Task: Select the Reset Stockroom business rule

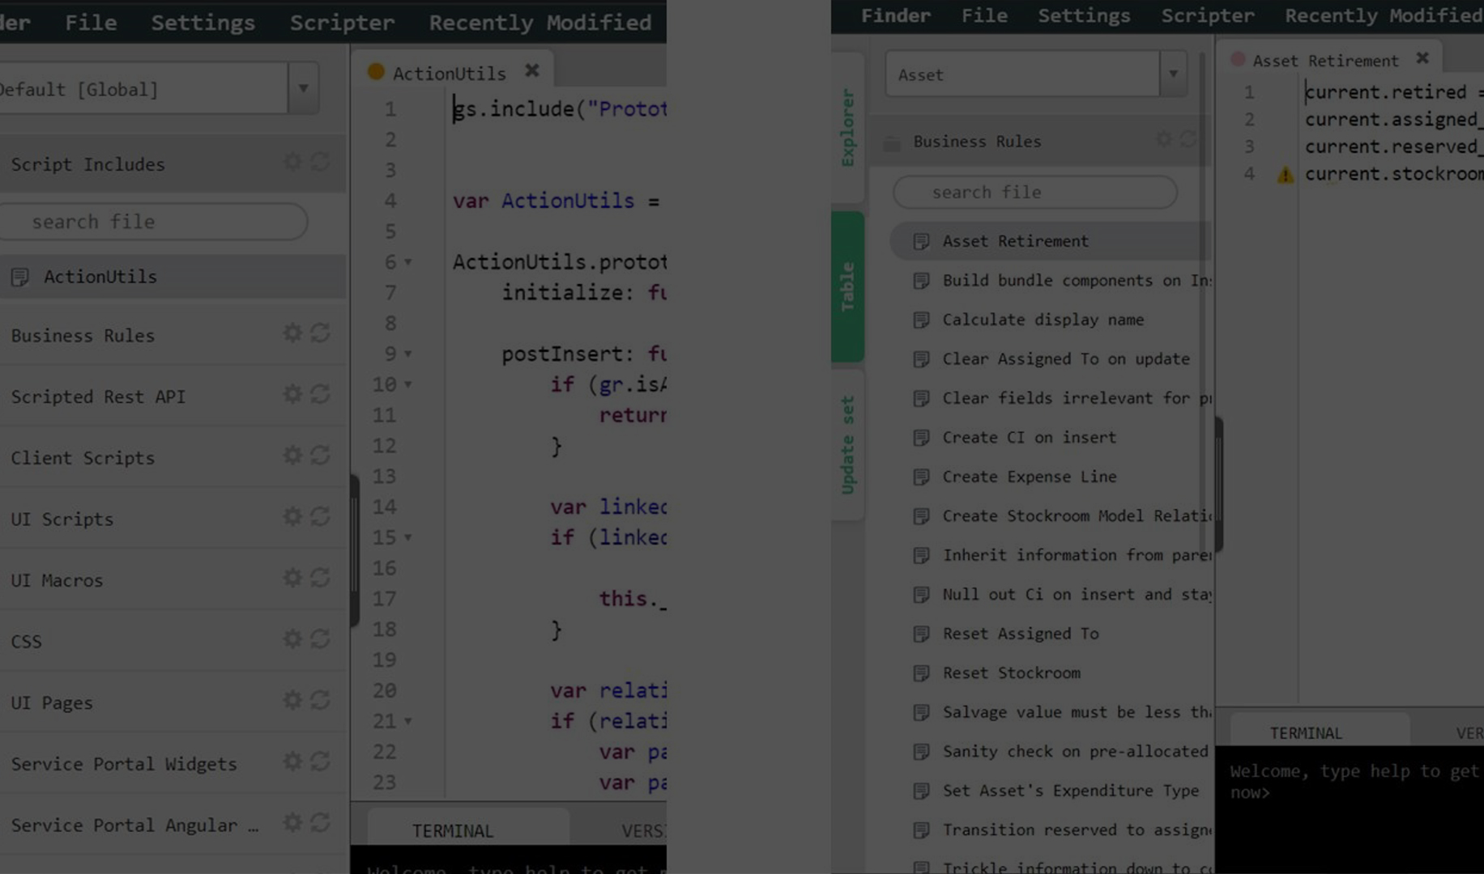Action: pyautogui.click(x=1011, y=673)
